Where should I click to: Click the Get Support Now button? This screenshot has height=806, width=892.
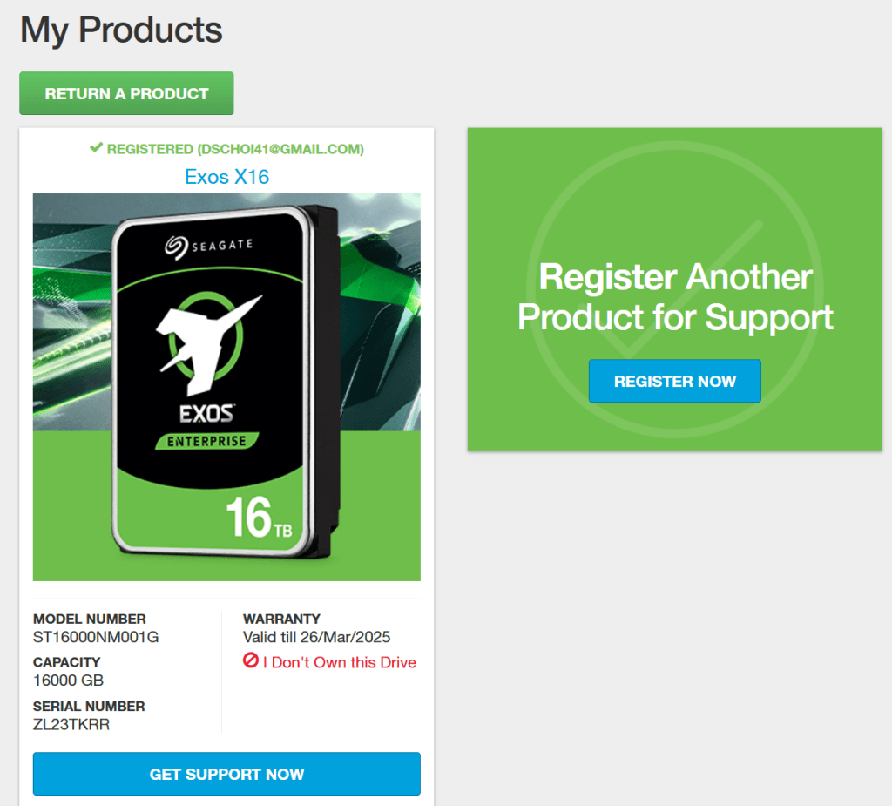(226, 774)
